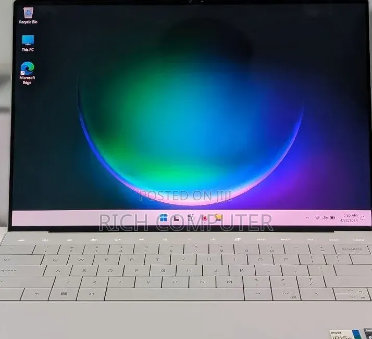Open the dark square icon beside Start

[177, 218]
